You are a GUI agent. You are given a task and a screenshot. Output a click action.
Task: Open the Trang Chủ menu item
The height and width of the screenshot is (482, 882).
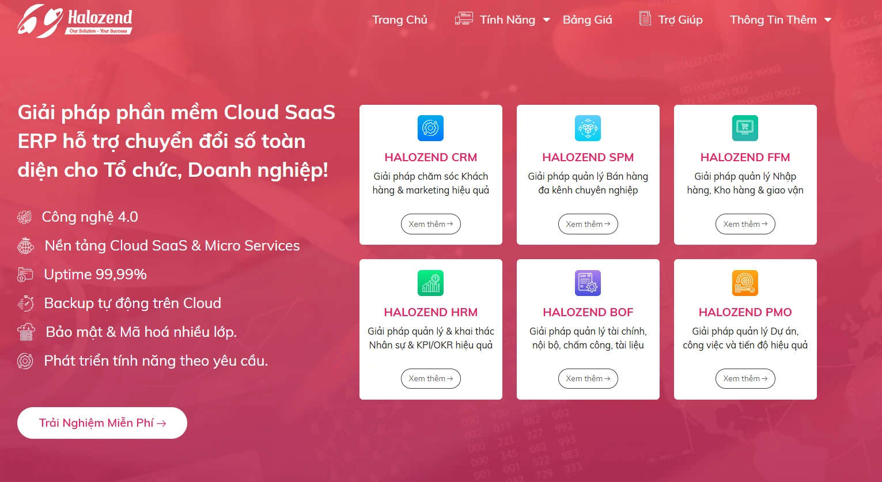[x=400, y=20]
